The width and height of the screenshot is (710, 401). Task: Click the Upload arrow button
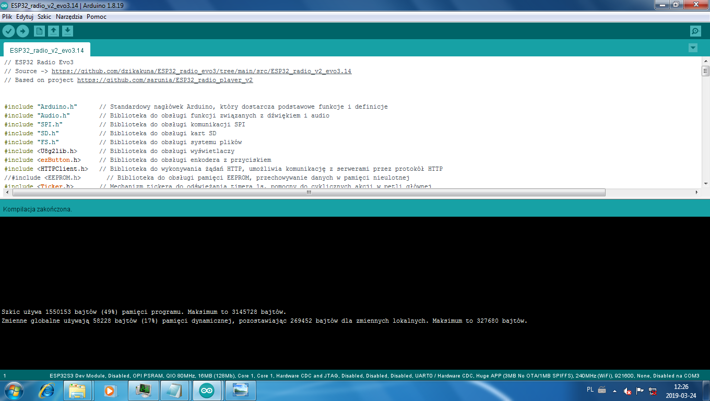(22, 31)
